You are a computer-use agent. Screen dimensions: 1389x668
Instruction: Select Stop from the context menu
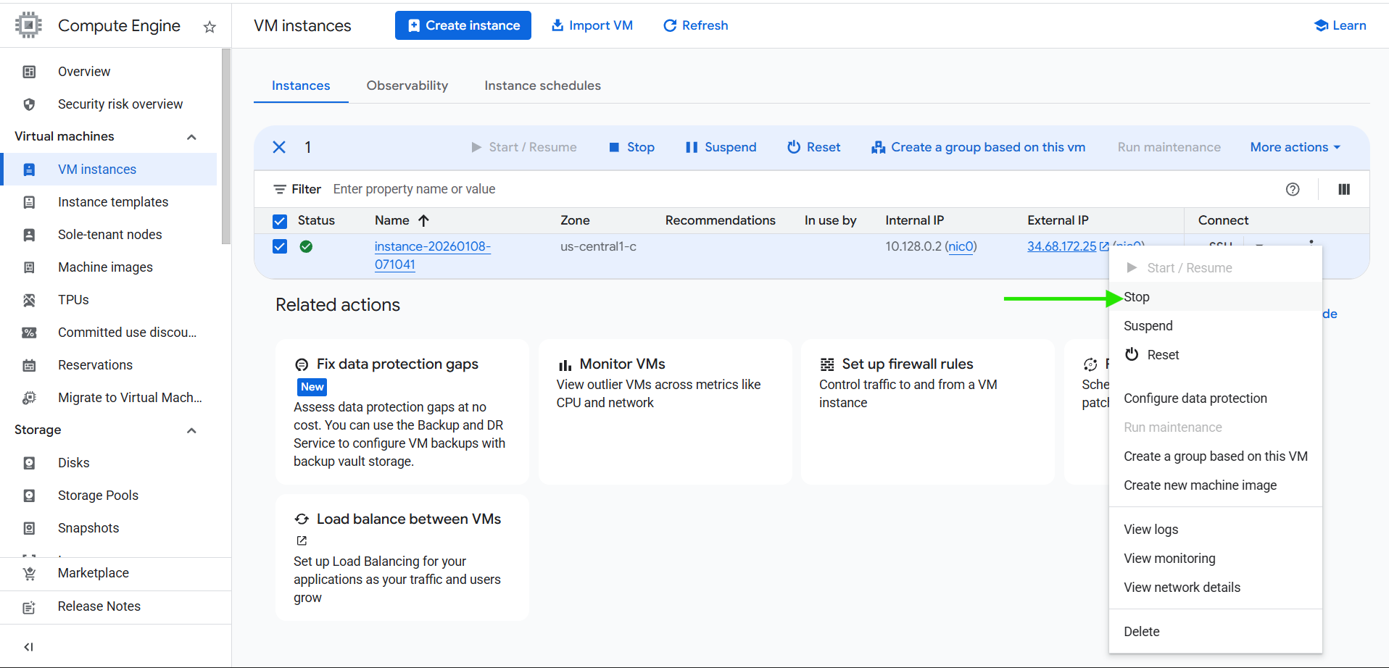click(1136, 297)
